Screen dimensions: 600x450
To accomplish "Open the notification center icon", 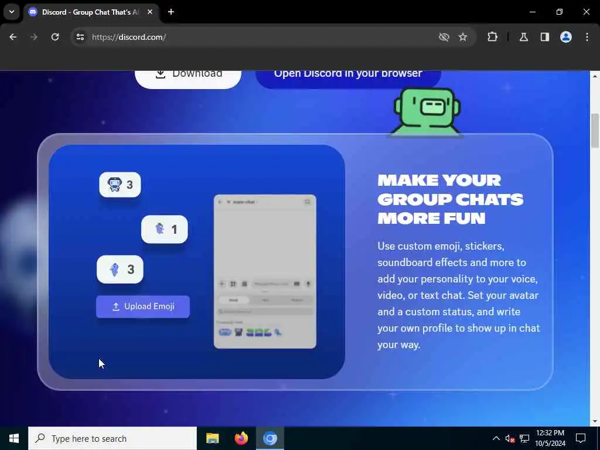I will point(581,438).
